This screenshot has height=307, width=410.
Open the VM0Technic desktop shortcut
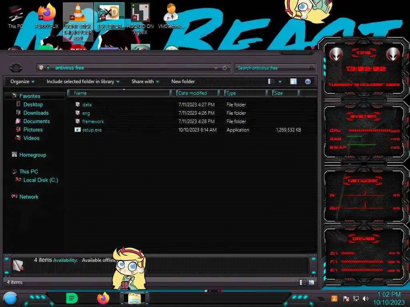(171, 16)
